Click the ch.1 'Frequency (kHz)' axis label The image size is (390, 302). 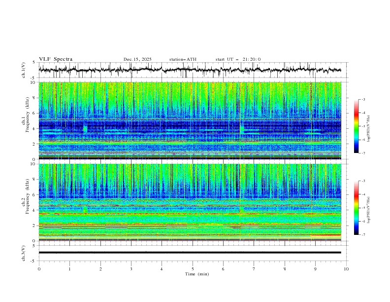click(x=27, y=114)
